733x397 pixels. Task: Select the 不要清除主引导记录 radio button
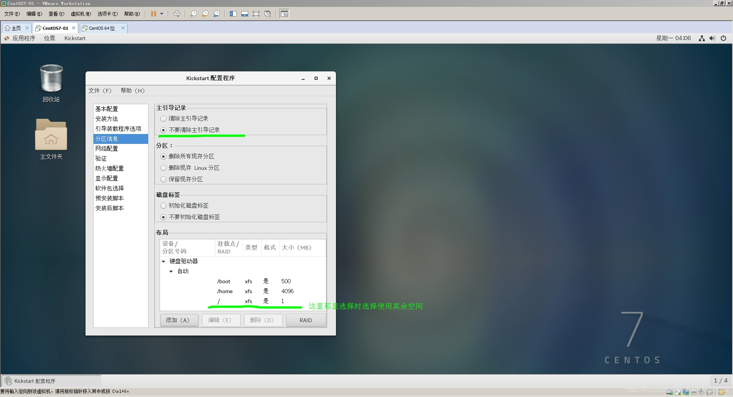coord(163,130)
